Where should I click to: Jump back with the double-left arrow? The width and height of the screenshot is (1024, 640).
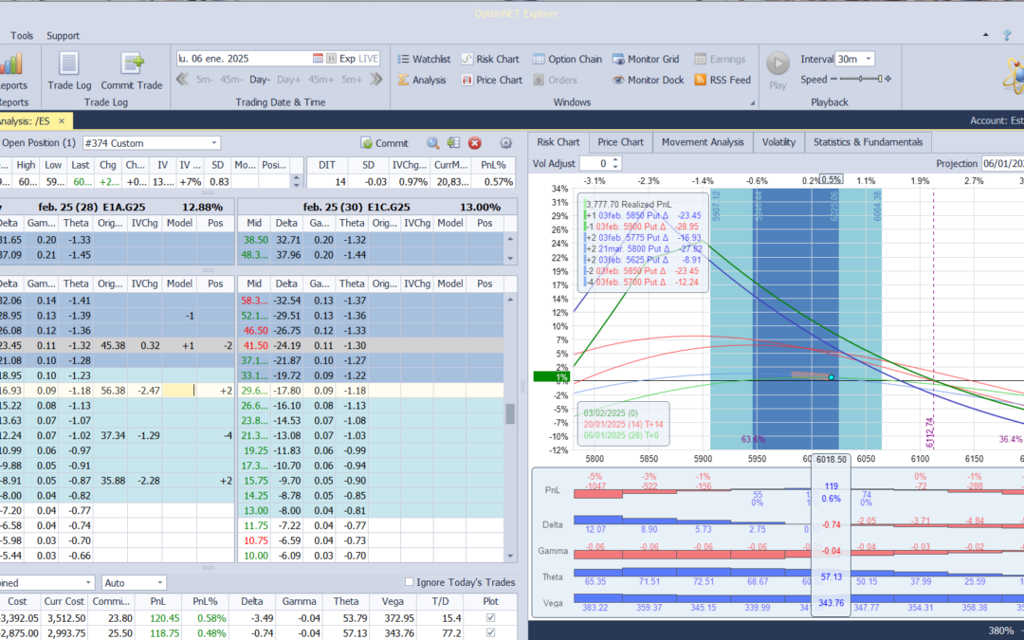click(182, 79)
